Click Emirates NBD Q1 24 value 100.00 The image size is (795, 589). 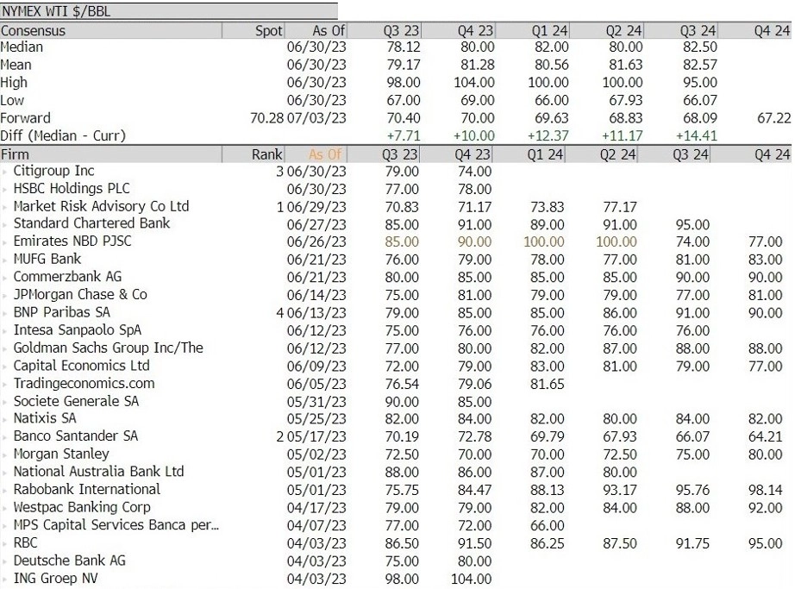(x=543, y=241)
